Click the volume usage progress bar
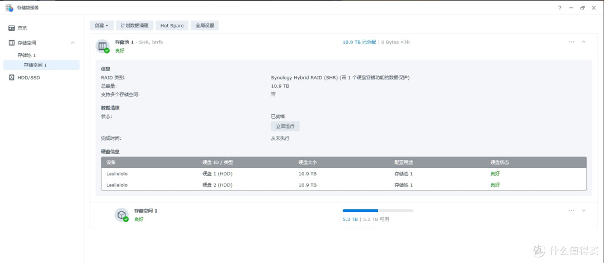 [x=378, y=210]
